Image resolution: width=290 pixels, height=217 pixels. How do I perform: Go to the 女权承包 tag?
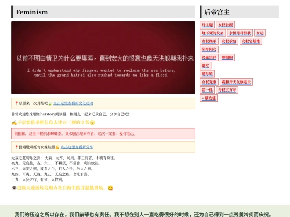point(229,41)
